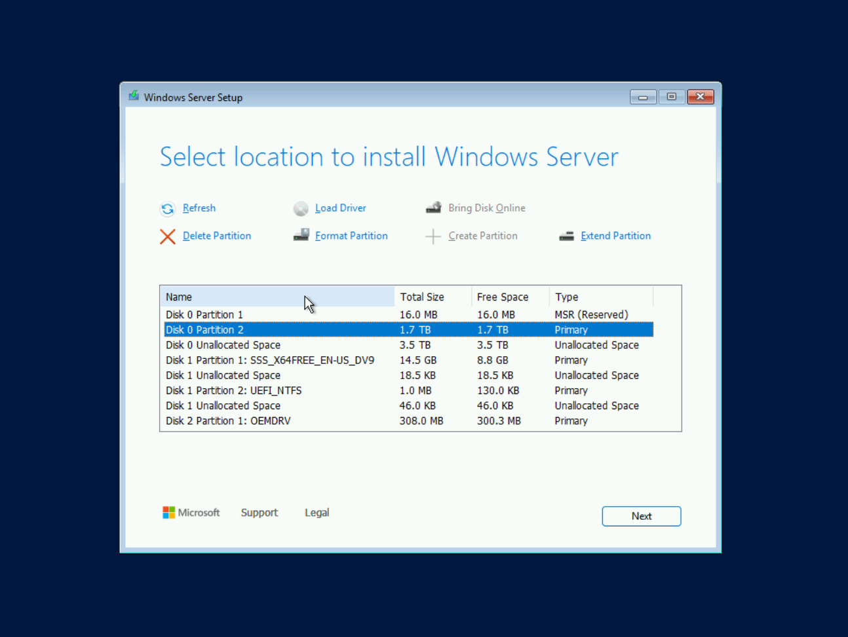Click the 8.8 GB free space cell
848x637 pixels.
point(492,360)
